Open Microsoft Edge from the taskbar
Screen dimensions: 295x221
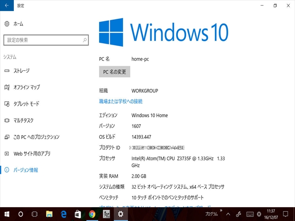point(64,214)
